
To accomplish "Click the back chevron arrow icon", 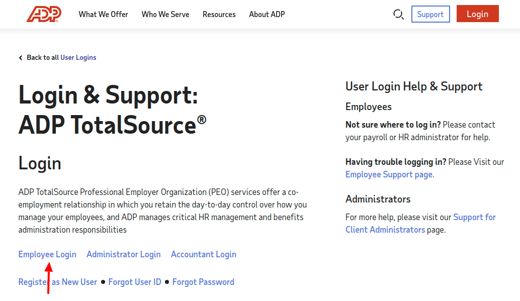I will pyautogui.click(x=21, y=58).
